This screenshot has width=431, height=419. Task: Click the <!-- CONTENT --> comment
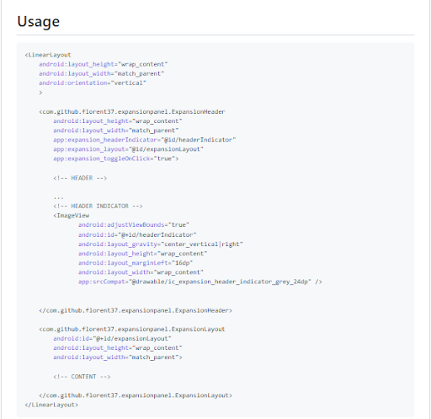point(82,377)
